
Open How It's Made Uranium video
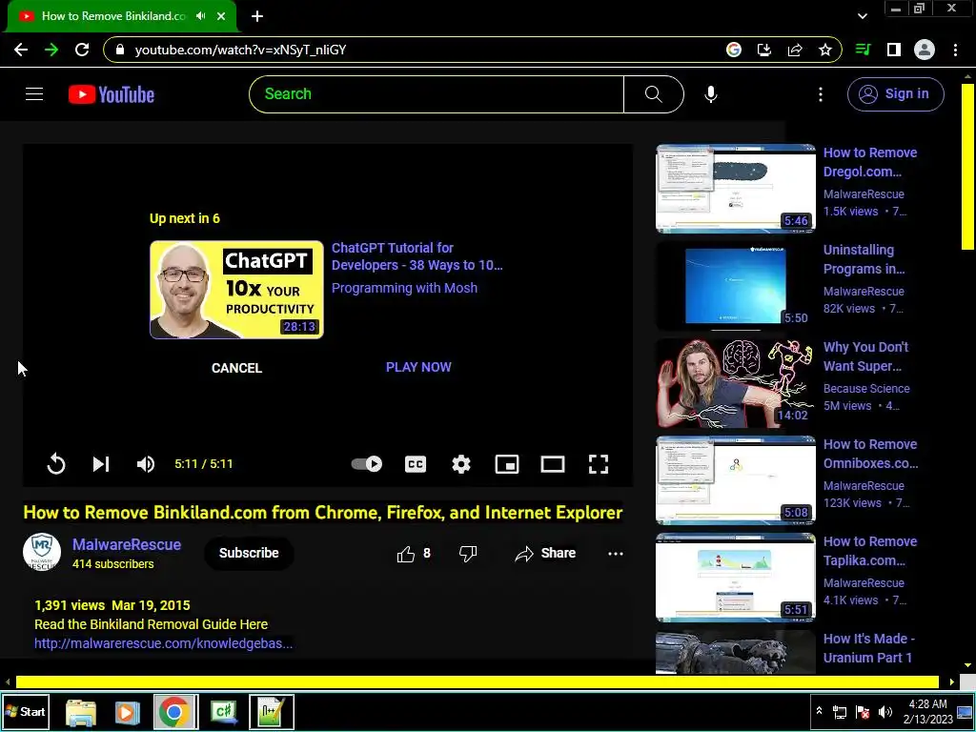click(869, 648)
